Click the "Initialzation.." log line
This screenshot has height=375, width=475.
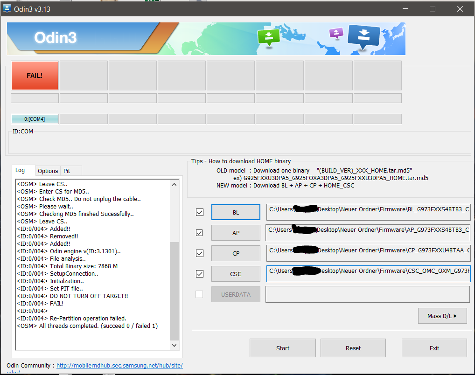pos(50,281)
